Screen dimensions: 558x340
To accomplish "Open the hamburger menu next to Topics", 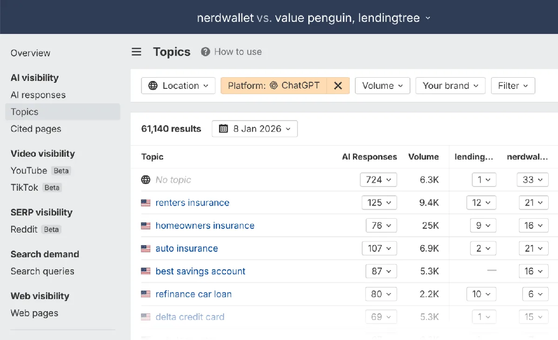I will point(136,52).
